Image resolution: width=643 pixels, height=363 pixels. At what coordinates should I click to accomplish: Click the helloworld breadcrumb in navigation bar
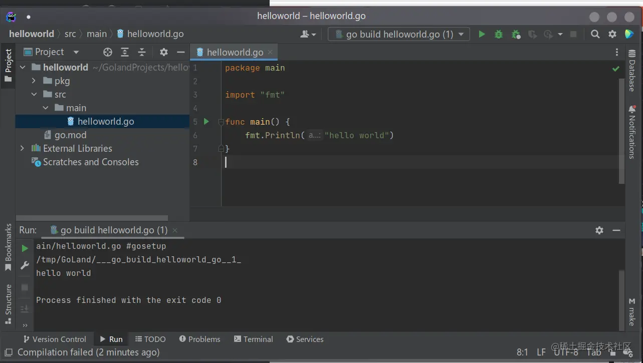32,34
